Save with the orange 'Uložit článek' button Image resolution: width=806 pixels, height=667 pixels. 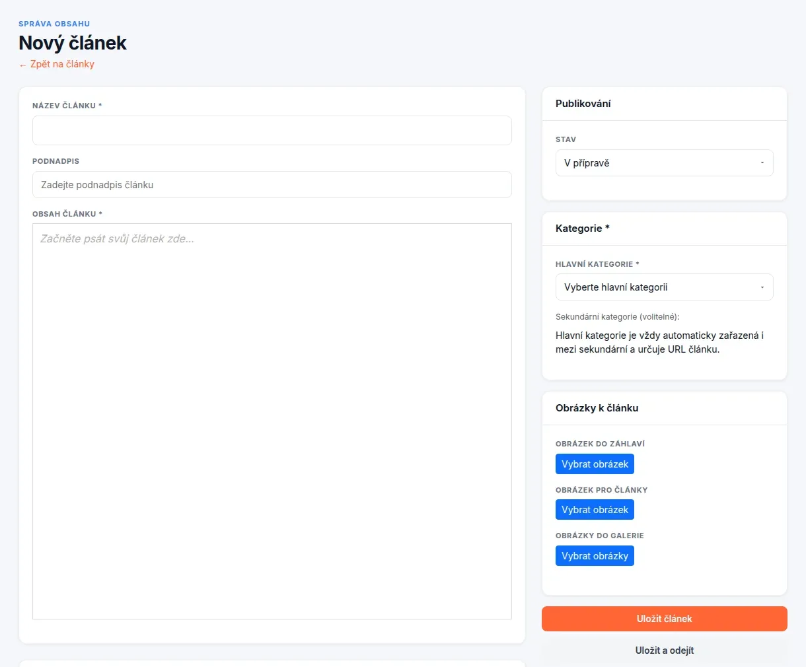(665, 619)
